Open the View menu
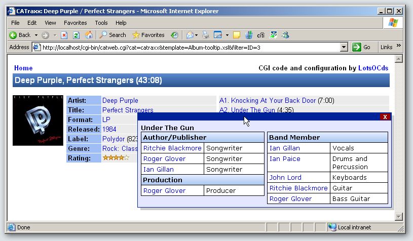This screenshot has height=241, width=413. 50,23
